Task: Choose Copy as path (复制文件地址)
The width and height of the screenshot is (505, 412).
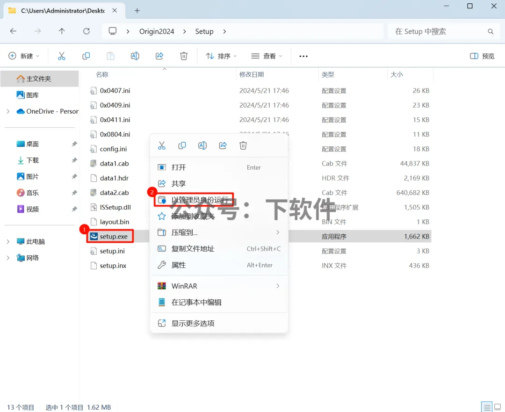Action: 219,249
